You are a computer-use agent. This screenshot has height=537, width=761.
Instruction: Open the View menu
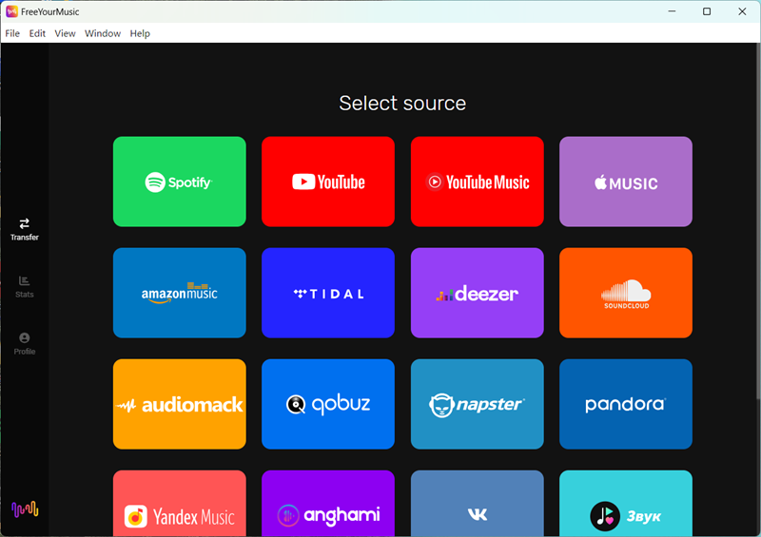coord(65,33)
